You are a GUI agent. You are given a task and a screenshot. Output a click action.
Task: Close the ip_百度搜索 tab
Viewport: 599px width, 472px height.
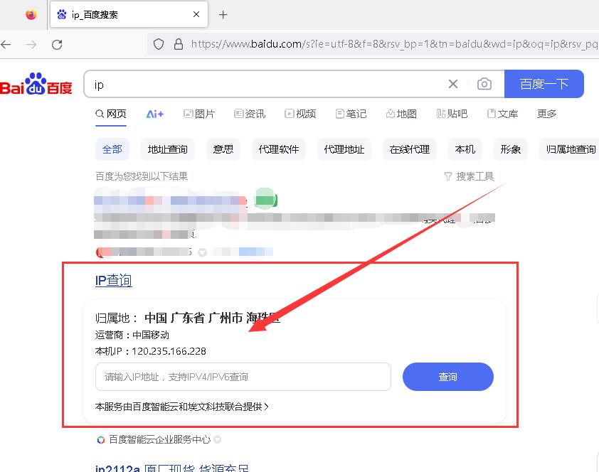coord(196,14)
